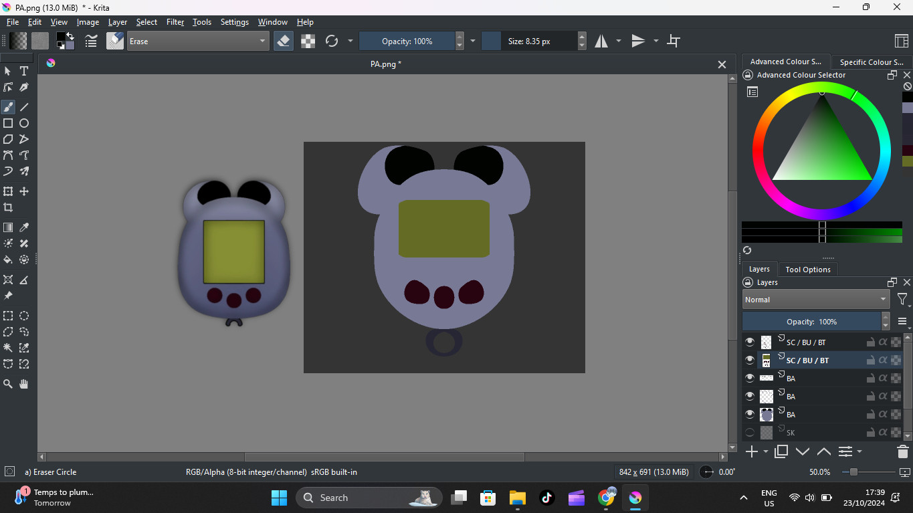Activate the Multibrush tool
Screen dimensions: 913x513
point(24,171)
